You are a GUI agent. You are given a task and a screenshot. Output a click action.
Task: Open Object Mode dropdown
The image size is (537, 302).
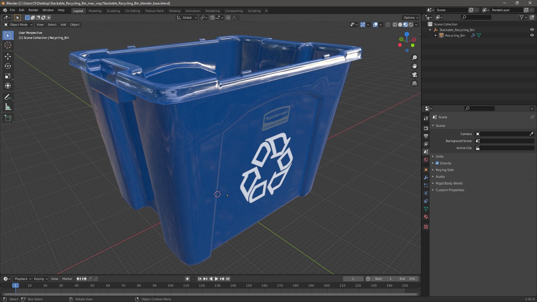point(18,25)
